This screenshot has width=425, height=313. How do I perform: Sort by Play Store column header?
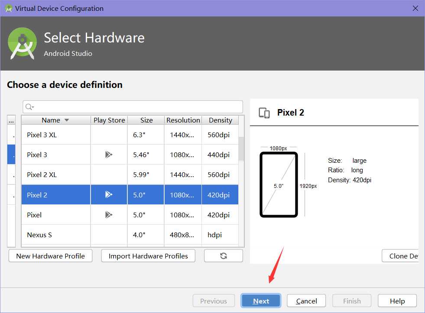click(109, 120)
